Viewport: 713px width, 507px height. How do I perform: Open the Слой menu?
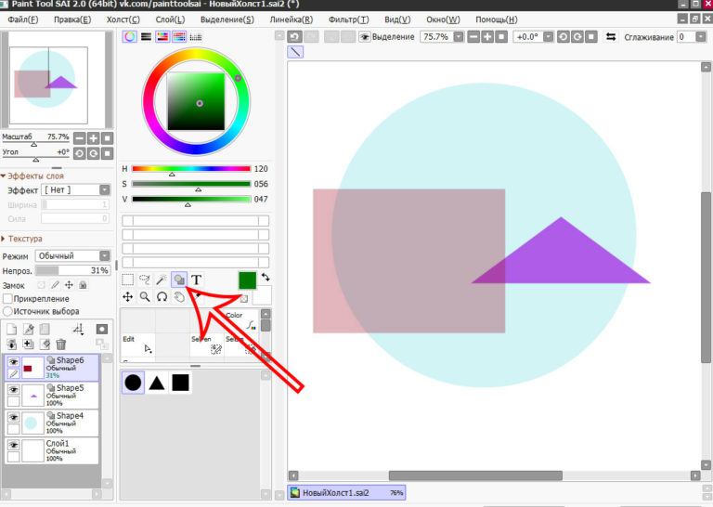(169, 19)
